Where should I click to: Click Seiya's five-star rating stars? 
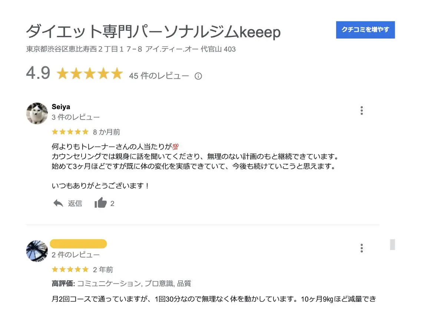click(70, 132)
